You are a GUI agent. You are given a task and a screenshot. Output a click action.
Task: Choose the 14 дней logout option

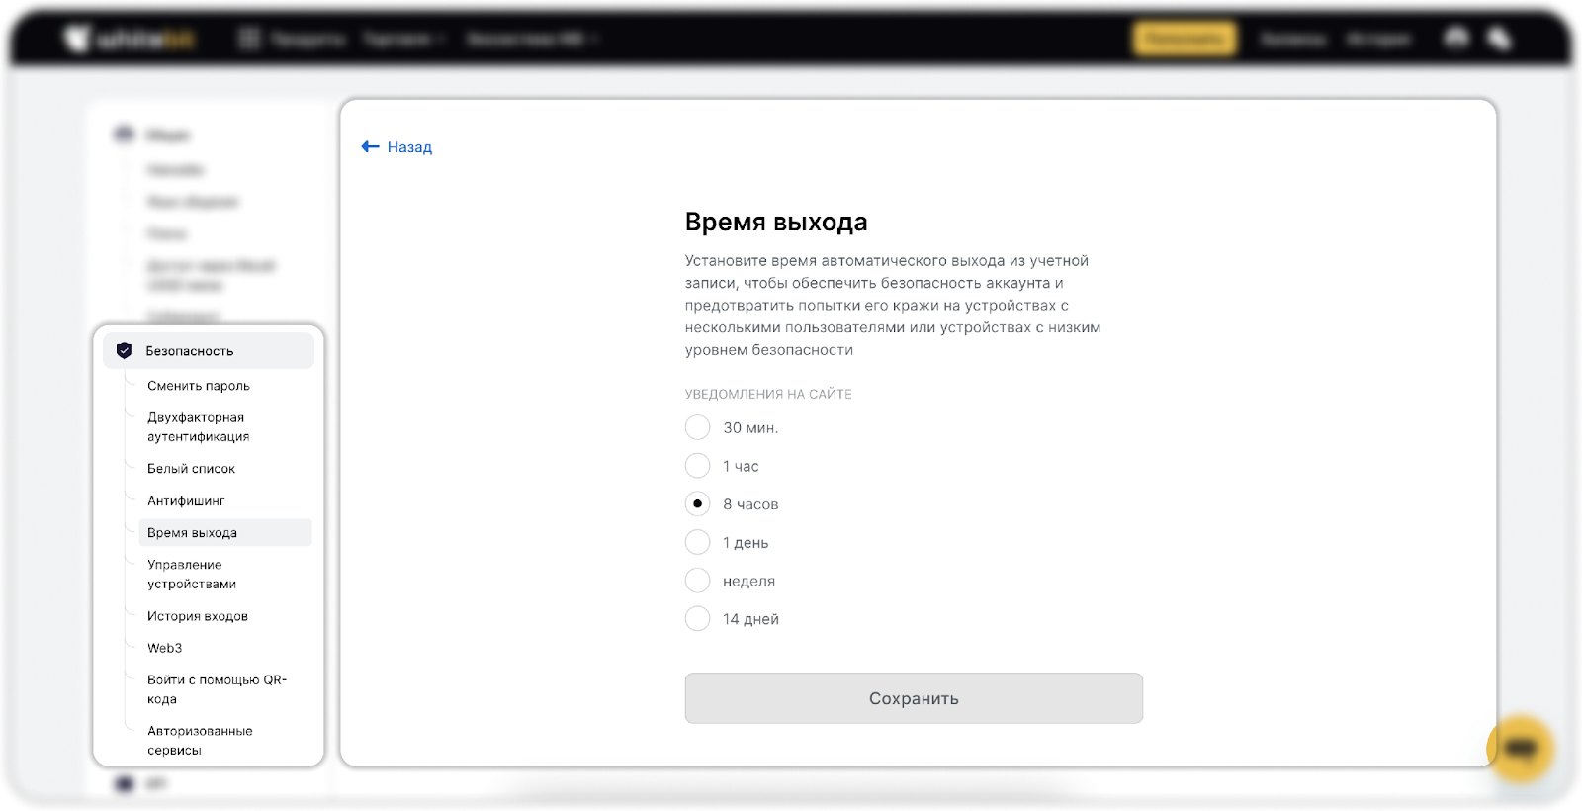coord(697,619)
